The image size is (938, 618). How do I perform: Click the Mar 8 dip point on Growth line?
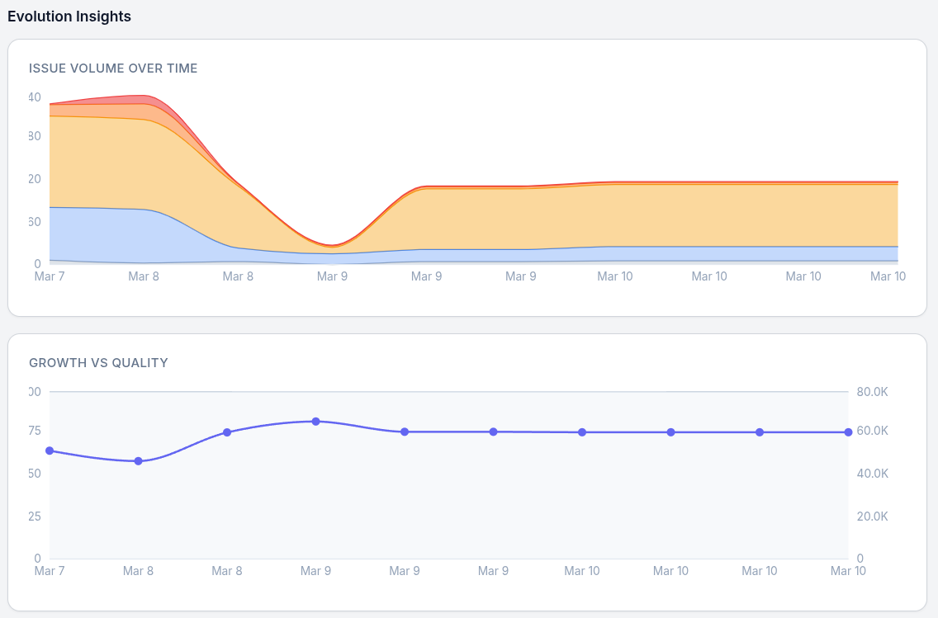click(x=139, y=461)
